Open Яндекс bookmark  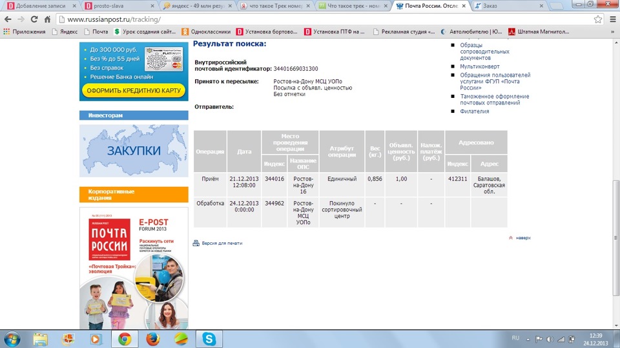(65, 32)
